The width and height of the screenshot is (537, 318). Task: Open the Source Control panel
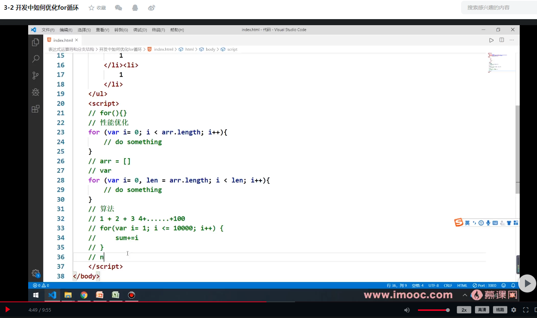[x=36, y=75]
